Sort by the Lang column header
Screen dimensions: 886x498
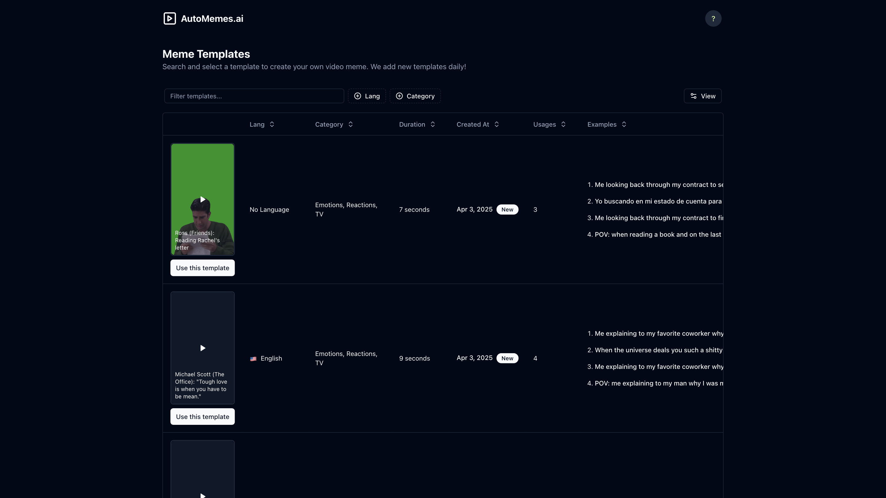[x=262, y=124]
